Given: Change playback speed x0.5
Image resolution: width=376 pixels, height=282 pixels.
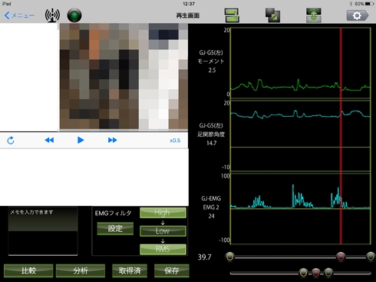Looking at the screenshot, I should tap(175, 141).
